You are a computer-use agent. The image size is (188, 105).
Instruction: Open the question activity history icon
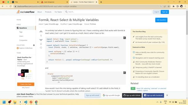coord(41,48)
